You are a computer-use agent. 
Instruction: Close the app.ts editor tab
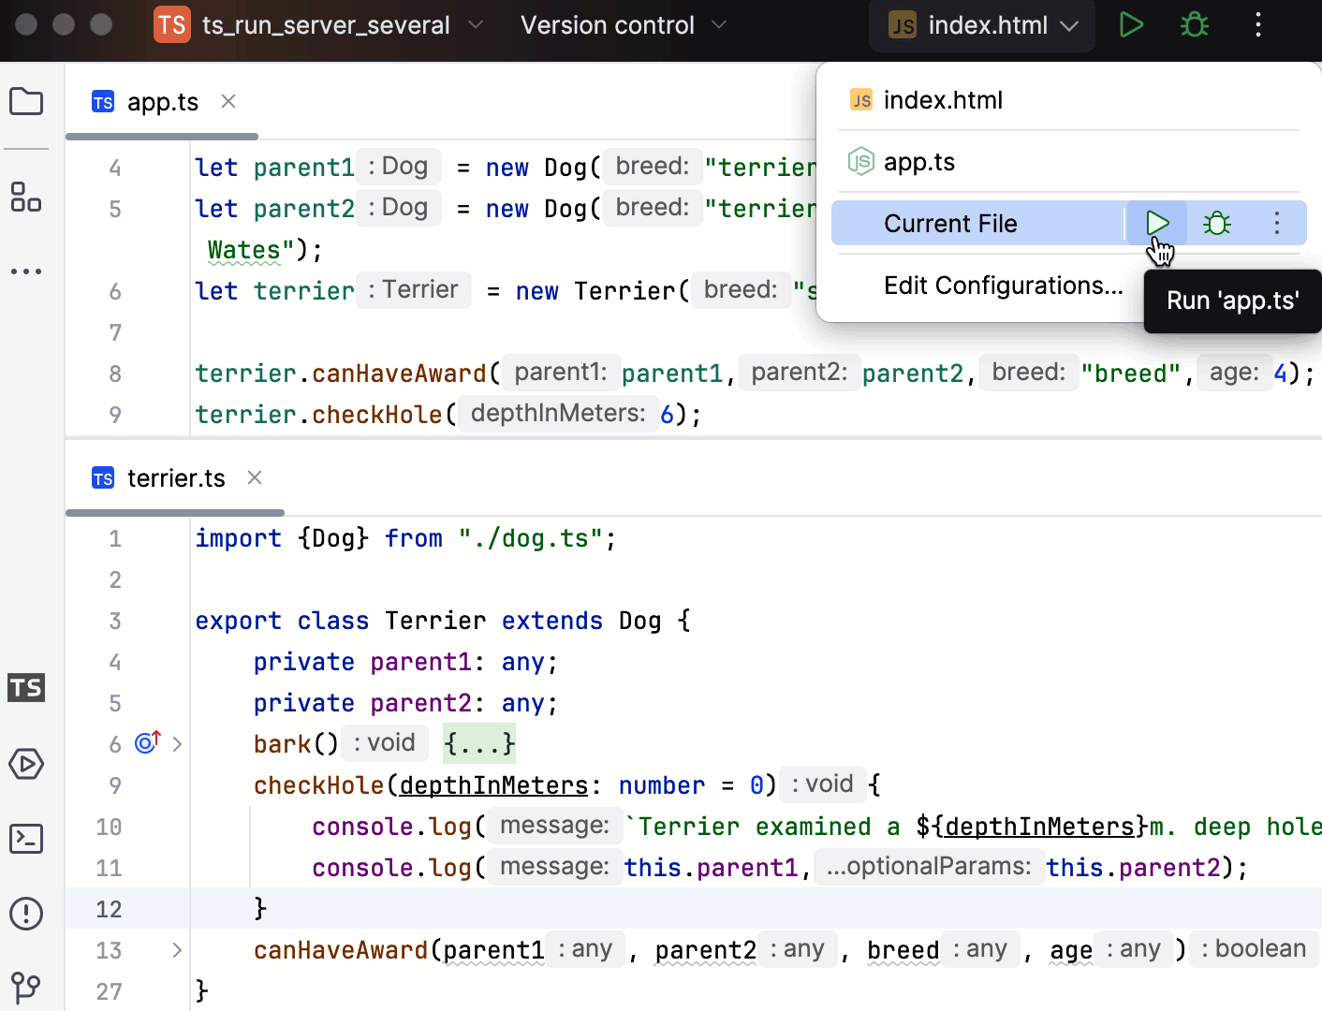coord(228,101)
